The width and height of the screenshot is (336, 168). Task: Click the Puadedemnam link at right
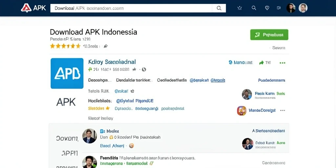click(x=271, y=80)
